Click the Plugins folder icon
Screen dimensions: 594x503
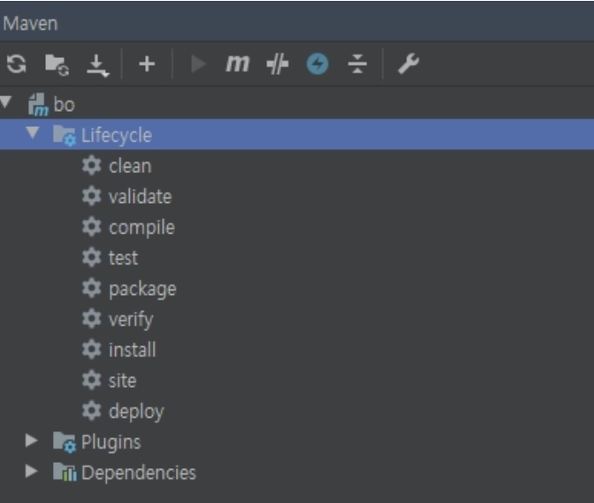click(64, 442)
